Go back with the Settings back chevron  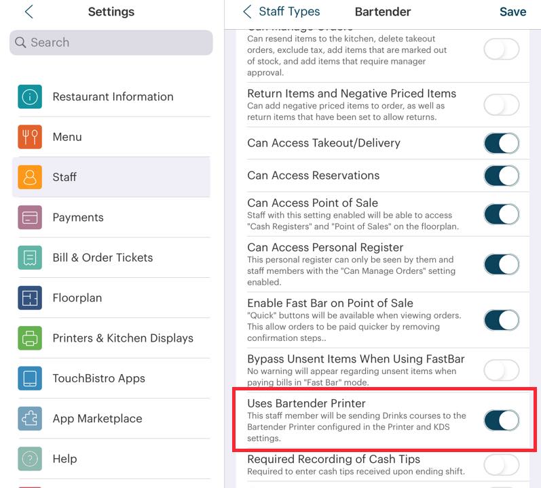pyautogui.click(x=29, y=12)
